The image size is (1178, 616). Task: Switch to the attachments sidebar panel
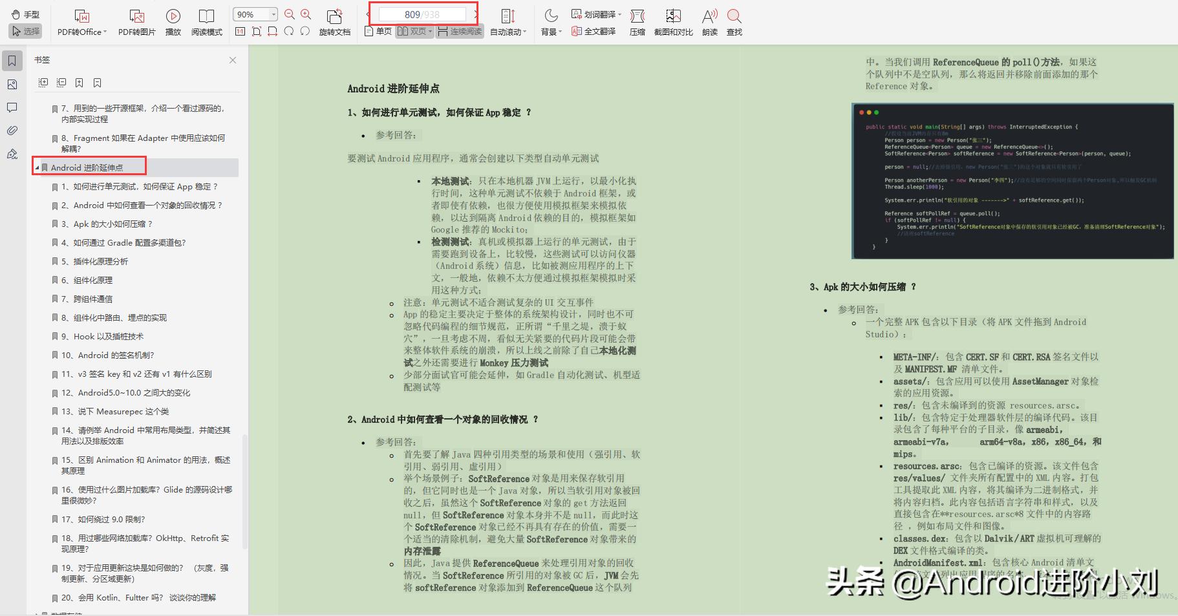coord(12,130)
